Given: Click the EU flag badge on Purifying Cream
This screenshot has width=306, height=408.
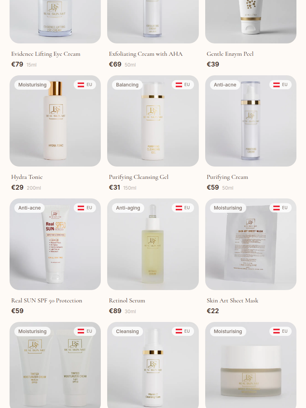Looking at the screenshot, I should tap(280, 85).
